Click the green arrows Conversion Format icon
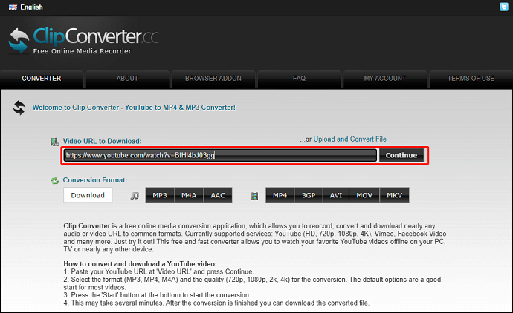Image resolution: width=513 pixels, height=313 pixels. [x=54, y=180]
